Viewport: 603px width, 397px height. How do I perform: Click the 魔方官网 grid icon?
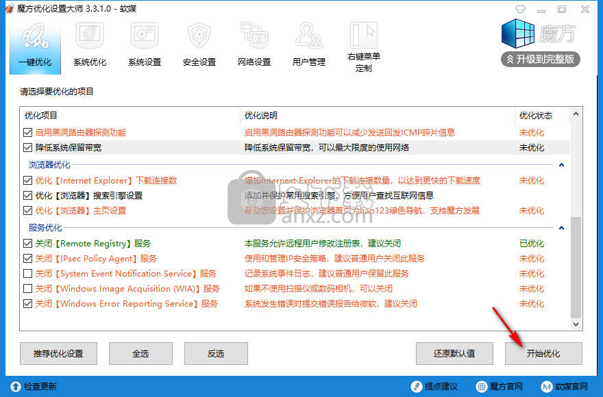(x=481, y=386)
